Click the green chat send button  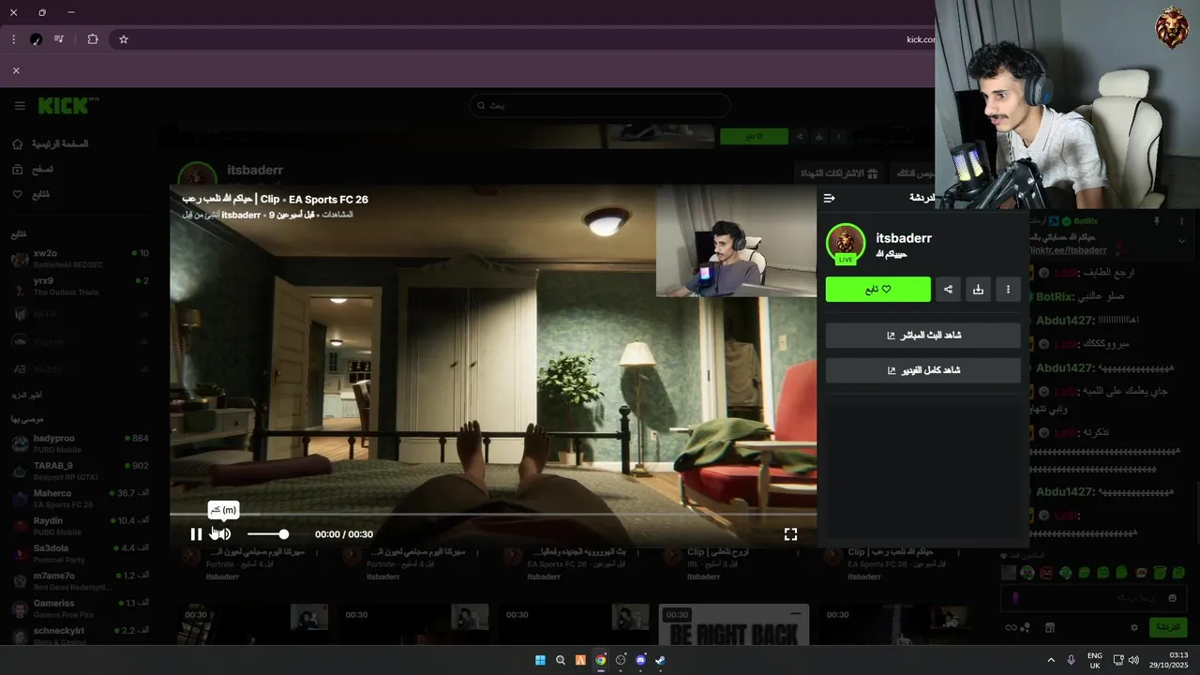pyautogui.click(x=1167, y=627)
